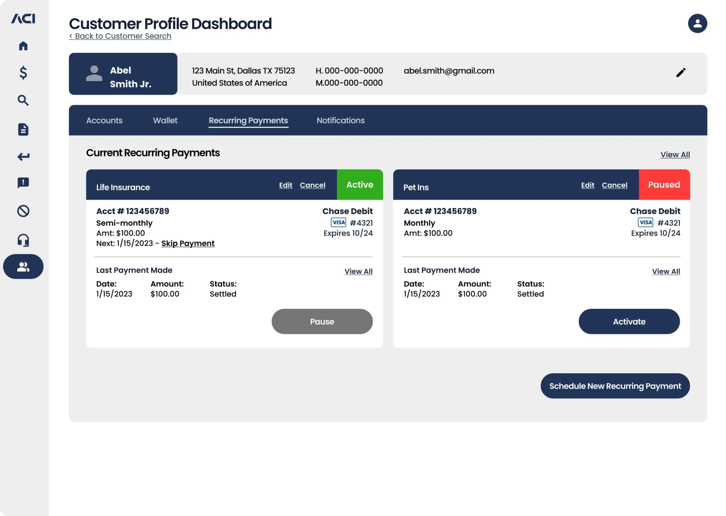Click the blocked circle sidebar icon

(23, 211)
